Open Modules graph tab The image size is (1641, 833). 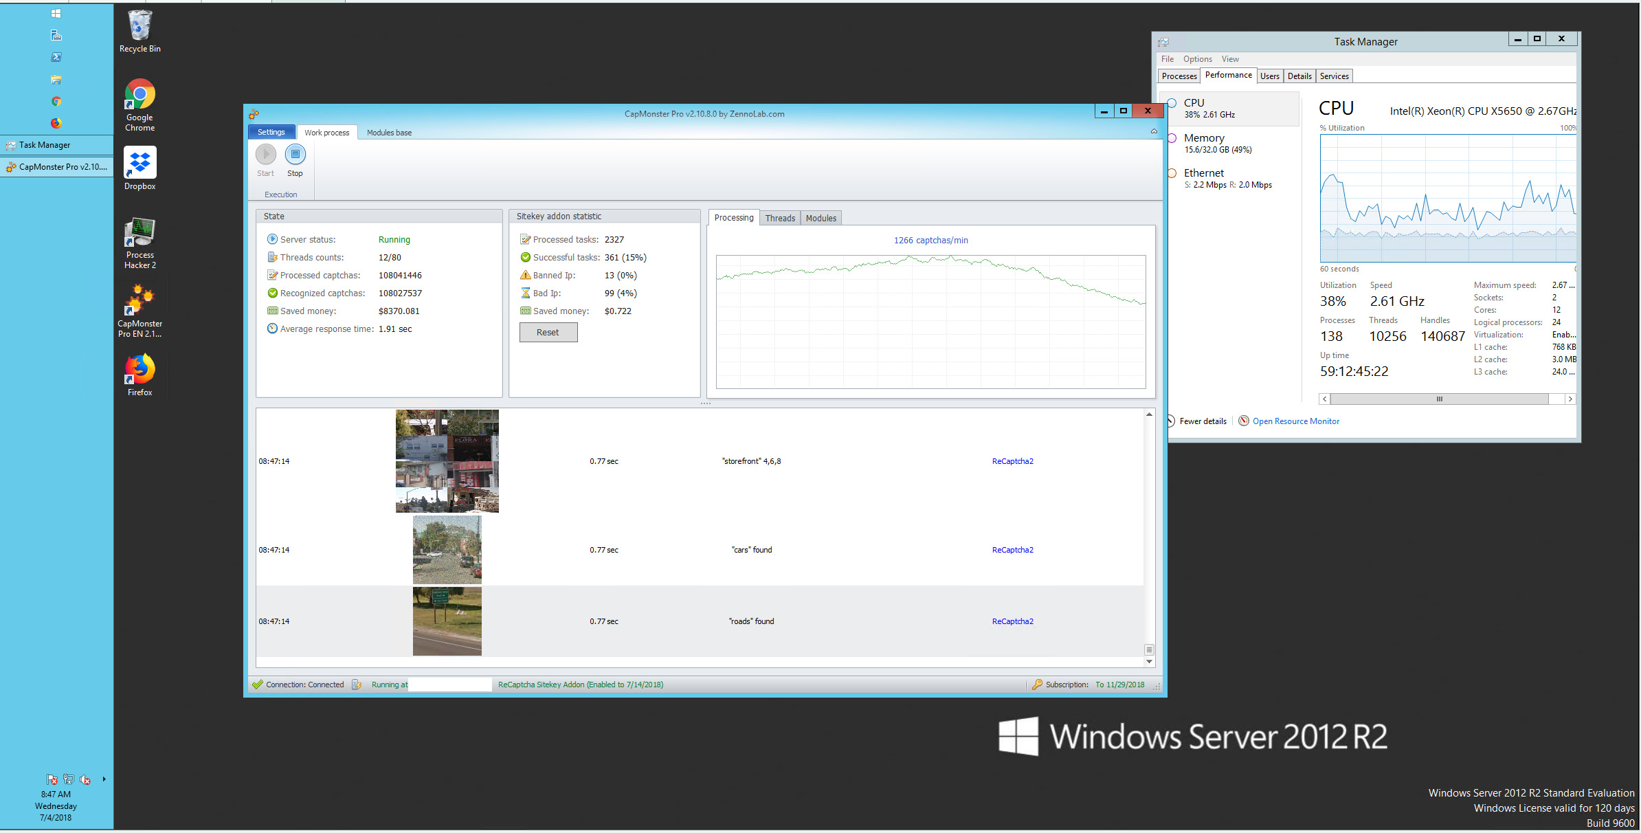click(x=821, y=218)
